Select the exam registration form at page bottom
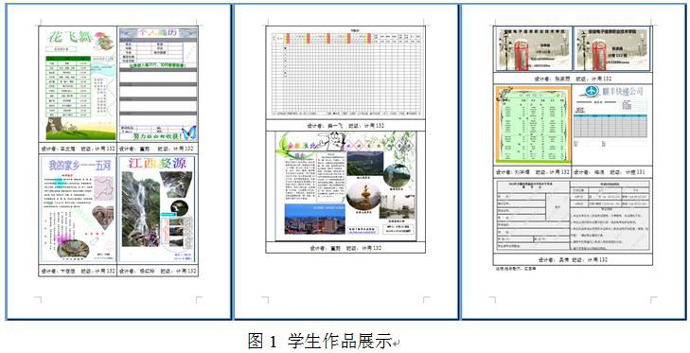690x353 pixels. 573,216
